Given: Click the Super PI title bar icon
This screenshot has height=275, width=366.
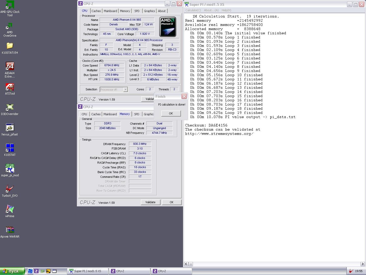Looking at the screenshot, I should pos(187,4).
